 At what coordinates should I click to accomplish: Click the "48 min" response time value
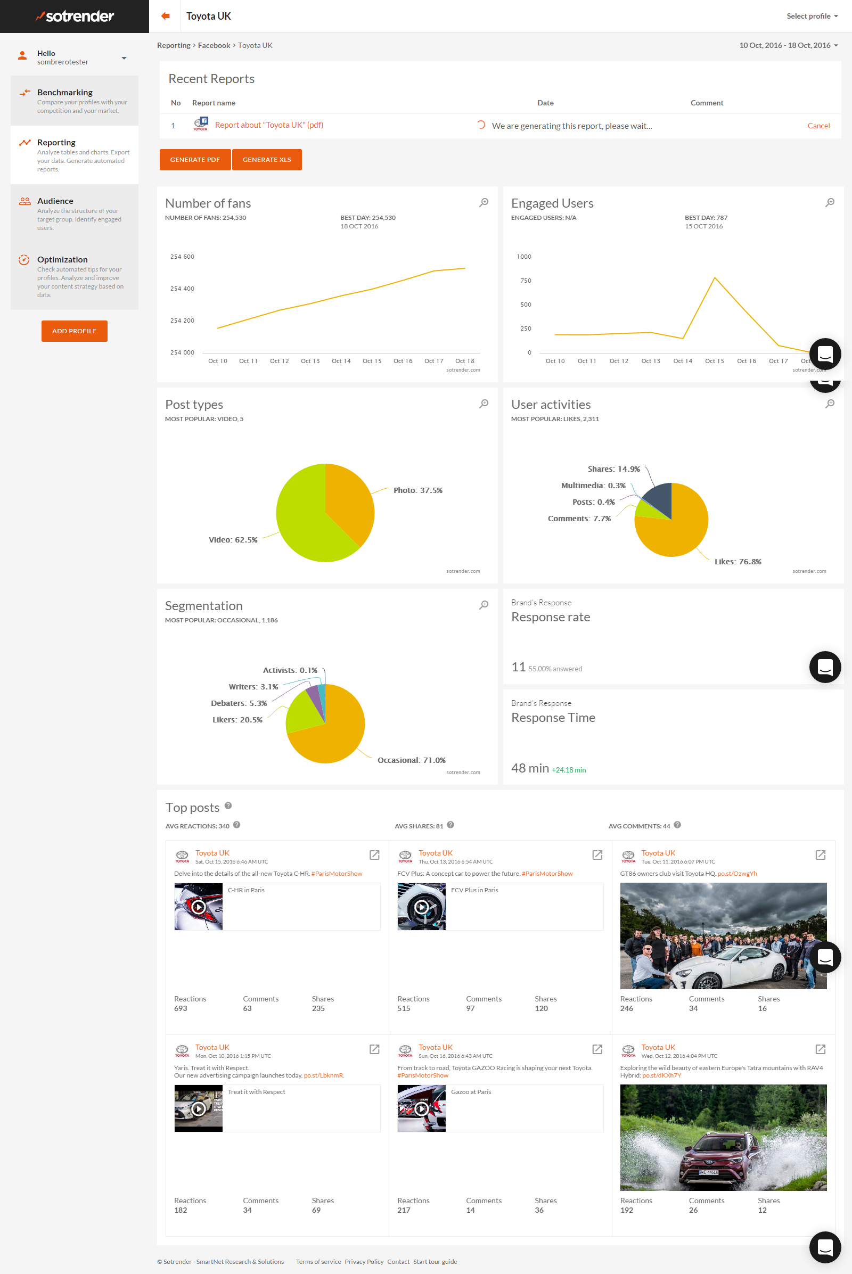[530, 768]
